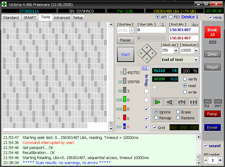
Task: Toggle the Grid checkbox
Action: click(155, 128)
